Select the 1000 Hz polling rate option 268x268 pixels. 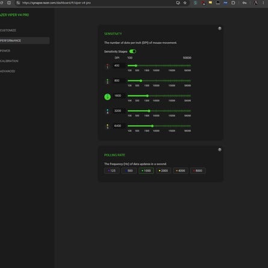tap(146, 171)
